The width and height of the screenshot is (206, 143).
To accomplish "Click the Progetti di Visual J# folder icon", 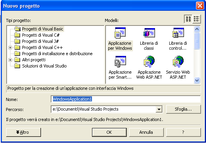I will point(17,41).
